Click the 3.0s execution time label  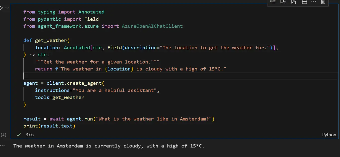click(x=30, y=134)
